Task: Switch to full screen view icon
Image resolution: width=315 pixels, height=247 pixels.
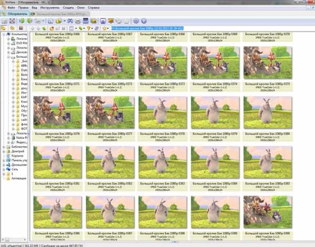Action: [x=13, y=21]
